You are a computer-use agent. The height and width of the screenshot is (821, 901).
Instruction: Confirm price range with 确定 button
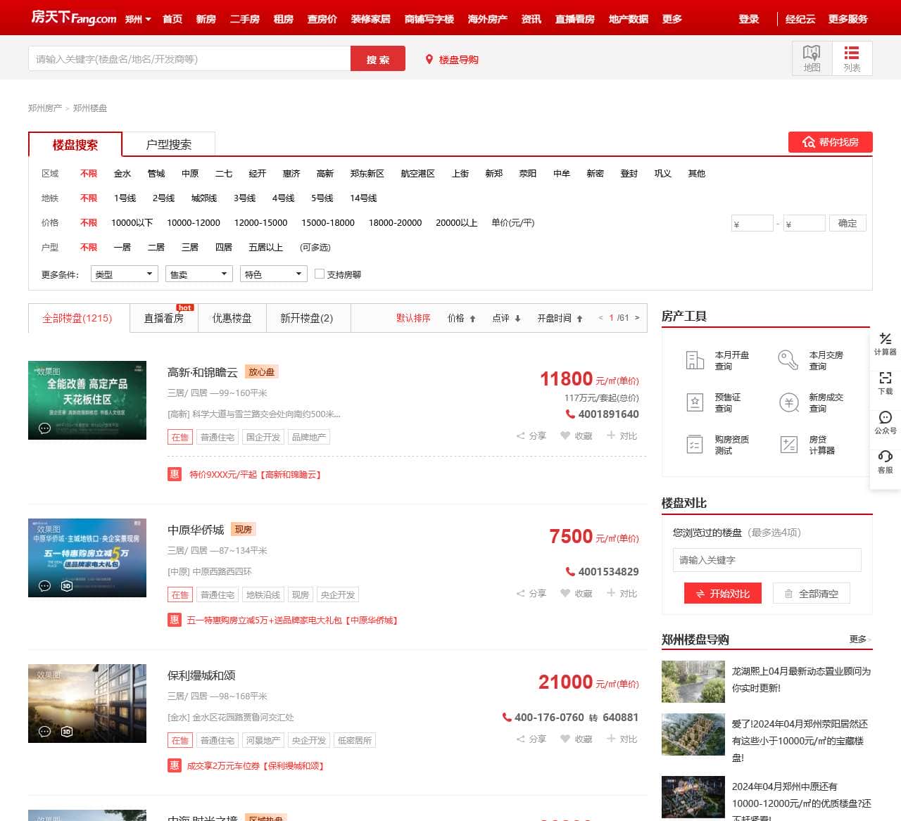848,223
